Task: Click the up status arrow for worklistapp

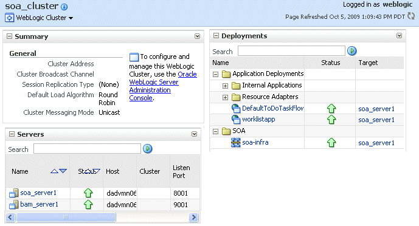Action: click(x=331, y=120)
